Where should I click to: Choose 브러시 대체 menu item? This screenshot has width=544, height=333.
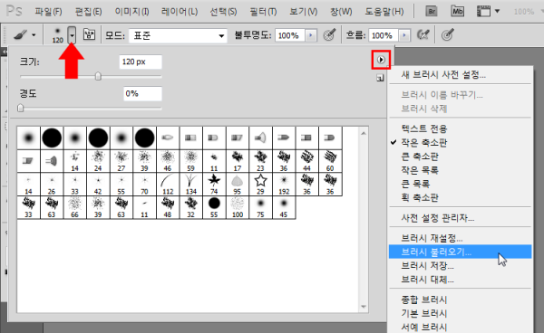coord(460,280)
